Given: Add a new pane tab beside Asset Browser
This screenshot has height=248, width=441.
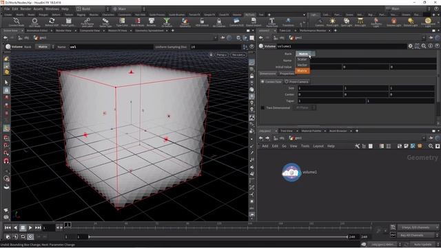Looking at the screenshot, I should (x=357, y=131).
